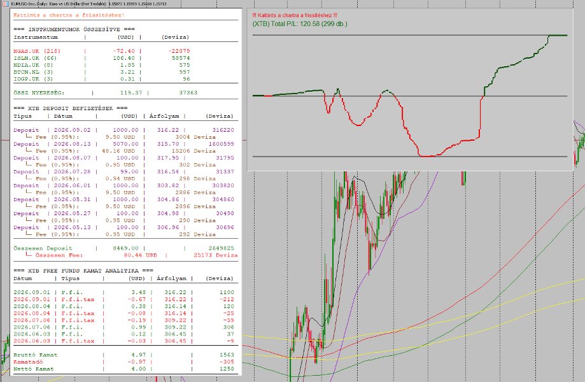Click the 'Bruttó Kamat' label
The height and width of the screenshot is (382, 585).
(x=36, y=355)
